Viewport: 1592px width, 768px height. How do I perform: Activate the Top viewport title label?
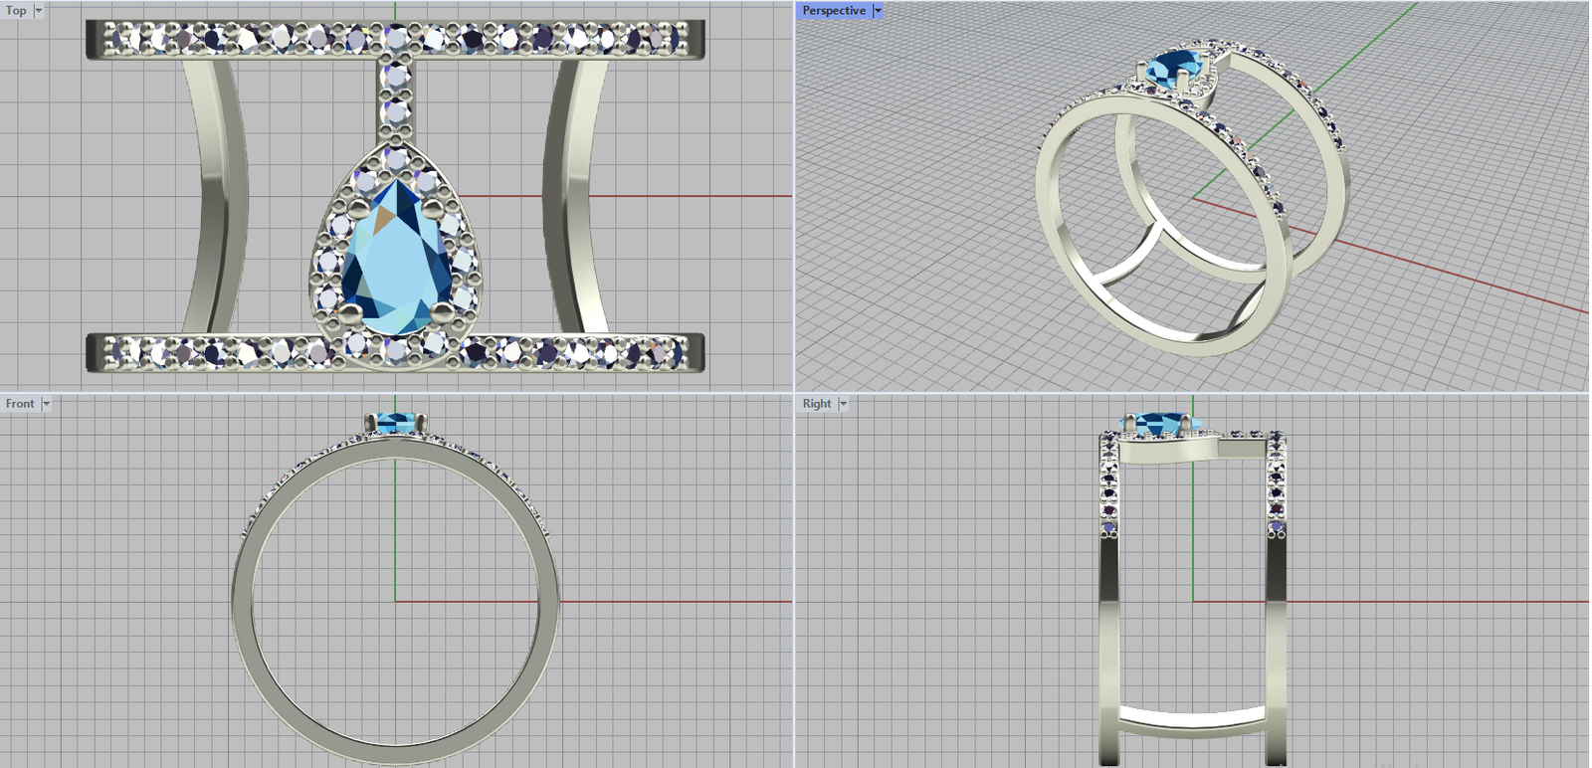coord(16,11)
